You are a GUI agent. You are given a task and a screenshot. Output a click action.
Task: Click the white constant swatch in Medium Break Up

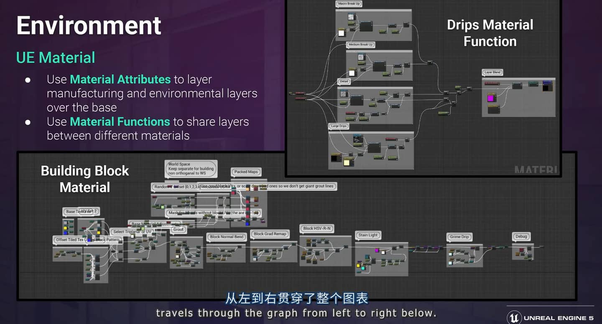tap(352, 73)
